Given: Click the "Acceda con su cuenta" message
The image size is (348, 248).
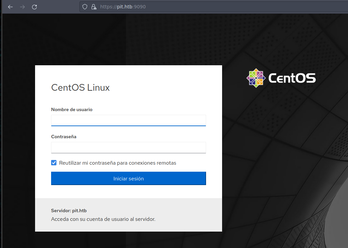Looking at the screenshot, I should click(x=103, y=219).
